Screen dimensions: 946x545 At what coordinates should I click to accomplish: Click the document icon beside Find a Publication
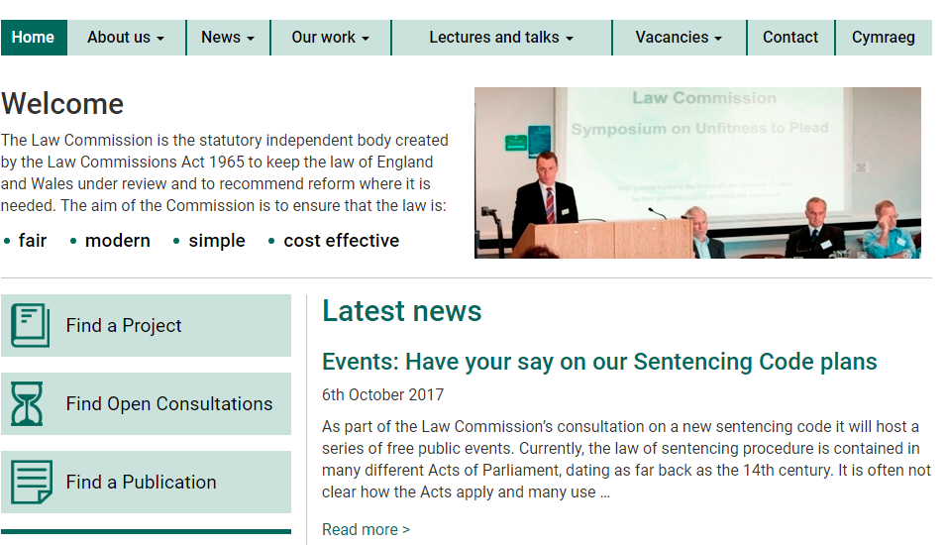click(31, 483)
